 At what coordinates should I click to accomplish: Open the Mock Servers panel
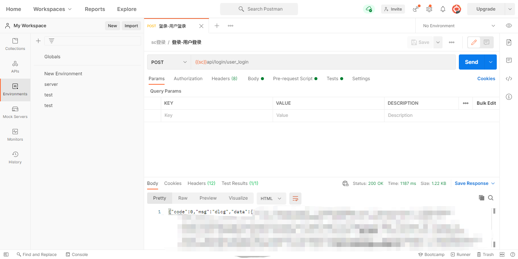15,112
